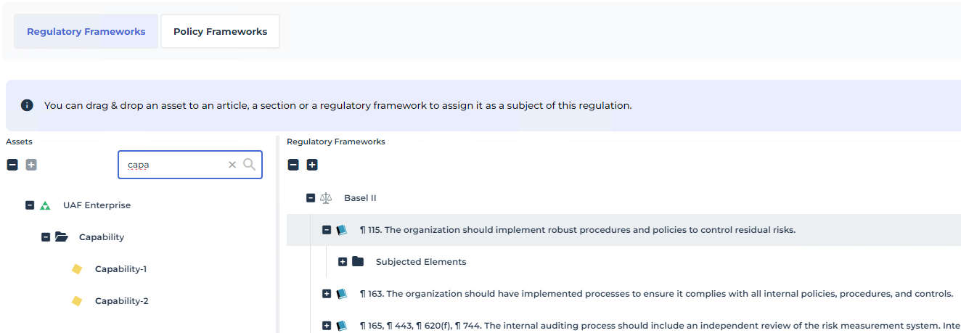961x333 pixels.
Task: Expand the Subjected Elements folder
Action: pos(343,262)
